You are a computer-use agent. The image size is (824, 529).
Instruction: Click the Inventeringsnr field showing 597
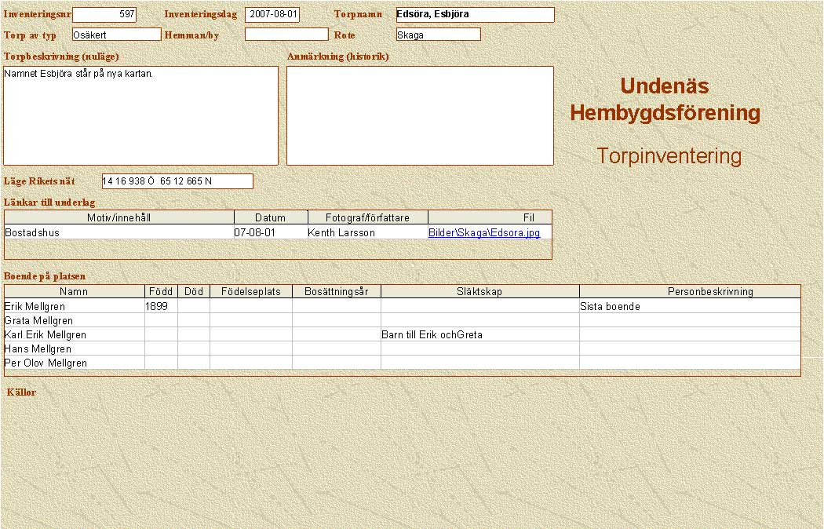(x=104, y=15)
